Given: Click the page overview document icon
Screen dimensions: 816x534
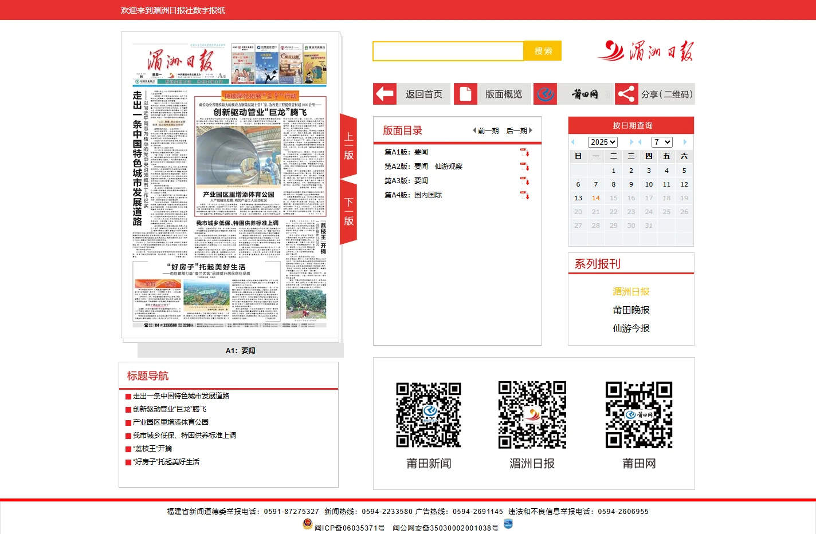Looking at the screenshot, I should pos(465,94).
